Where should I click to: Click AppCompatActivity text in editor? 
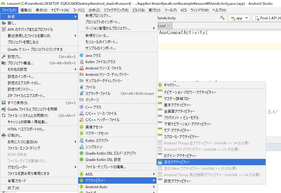[182, 32]
